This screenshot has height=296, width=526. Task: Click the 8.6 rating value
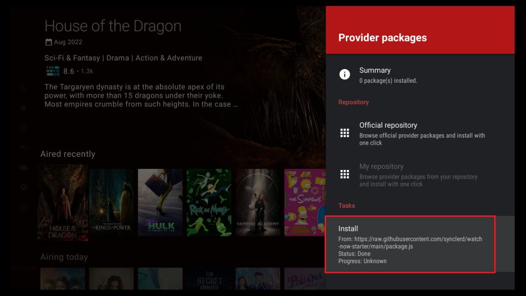tap(69, 71)
